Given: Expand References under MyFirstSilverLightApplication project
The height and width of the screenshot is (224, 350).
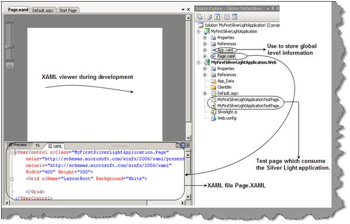Looking at the screenshot, I should click(205, 44).
